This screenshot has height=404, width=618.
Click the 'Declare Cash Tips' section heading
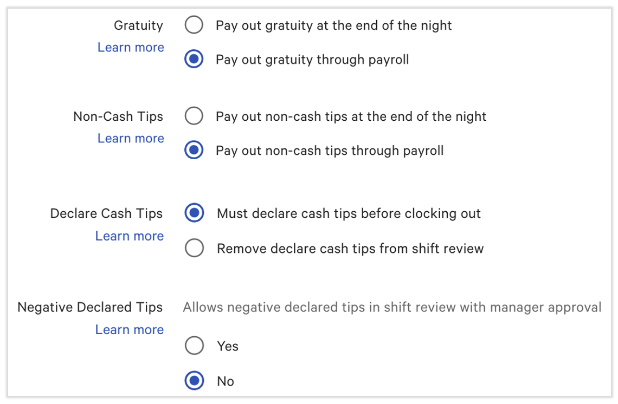[106, 213]
